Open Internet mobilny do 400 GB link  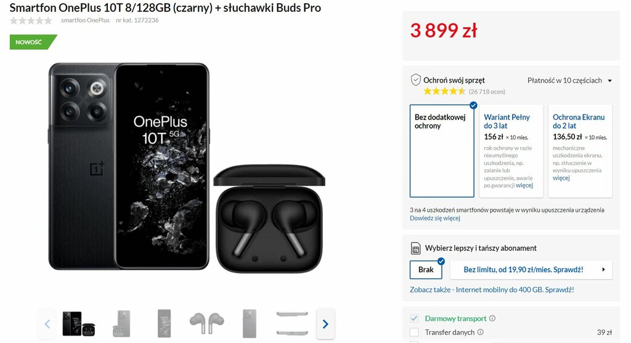[x=492, y=289]
